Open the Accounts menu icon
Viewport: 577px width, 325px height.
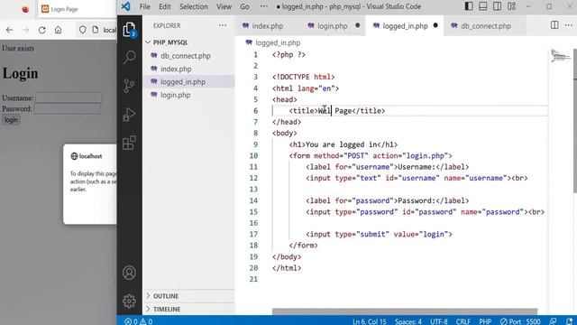pyautogui.click(x=129, y=273)
